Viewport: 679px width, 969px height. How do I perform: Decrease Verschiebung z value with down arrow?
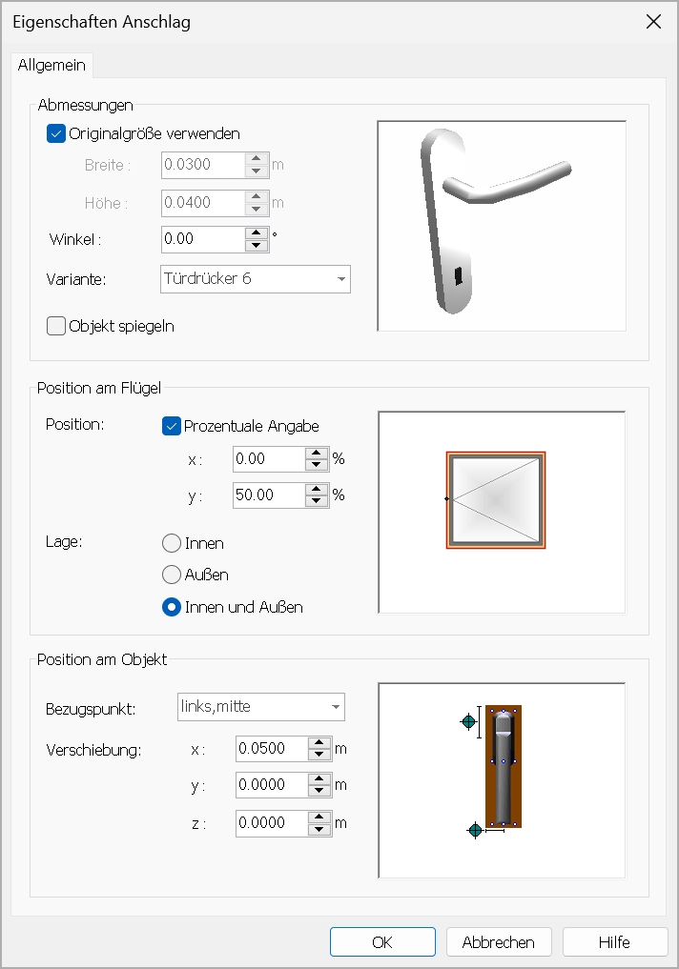[x=319, y=829]
